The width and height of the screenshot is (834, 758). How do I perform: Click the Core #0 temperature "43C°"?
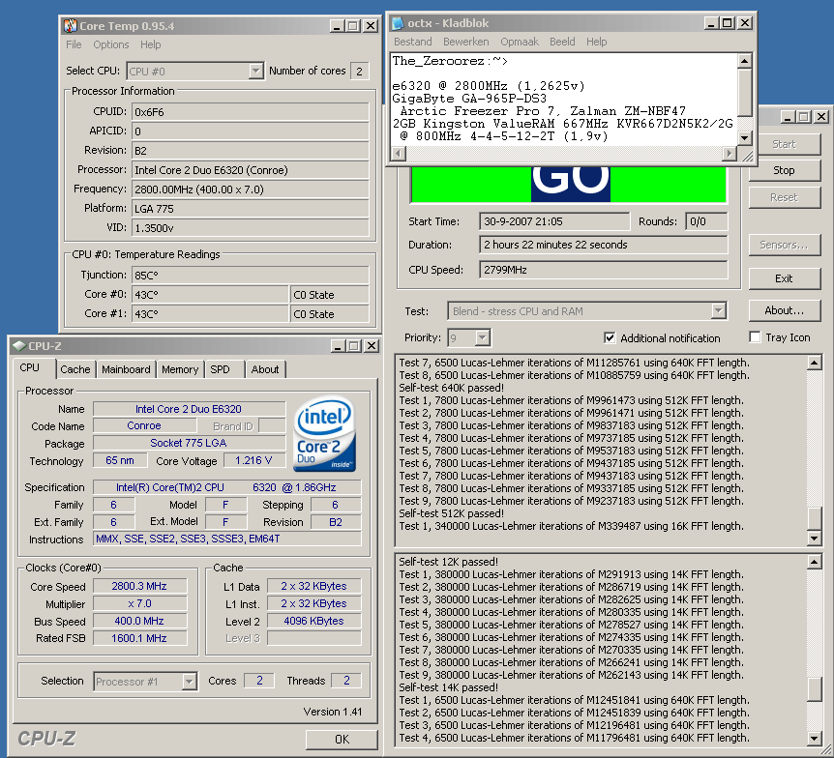[x=210, y=295]
